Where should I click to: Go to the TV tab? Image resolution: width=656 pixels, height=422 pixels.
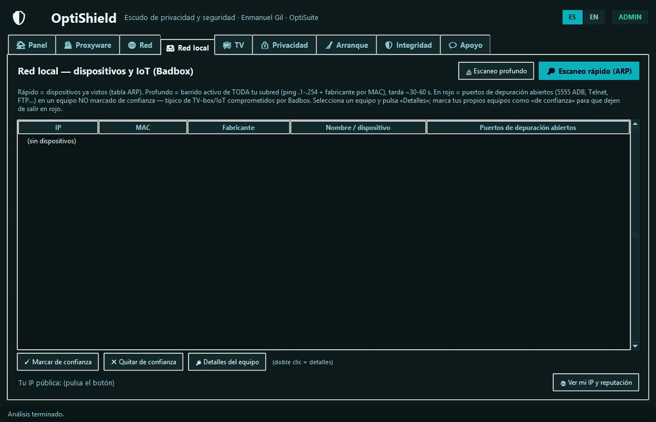[x=233, y=45]
